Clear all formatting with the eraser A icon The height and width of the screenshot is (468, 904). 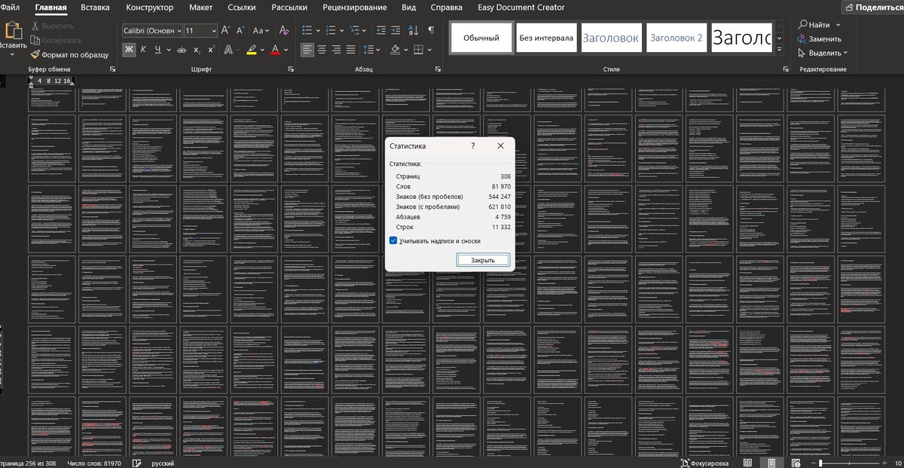(x=284, y=31)
